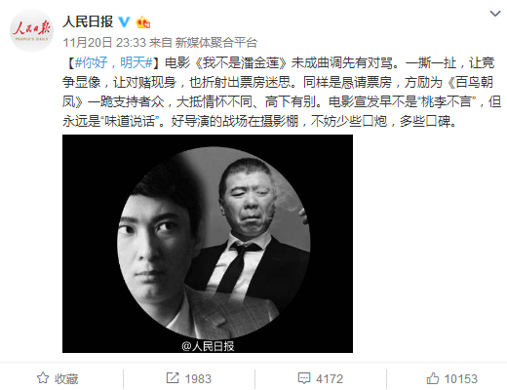The height and width of the screenshot is (390, 507).
Task: Enlarge the attached black-and-white photo
Action: coord(208,244)
